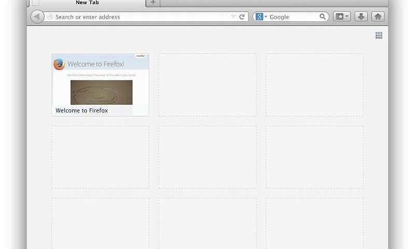Click the Search or enter address field
Screen dimensions: 415x249
click(140, 17)
